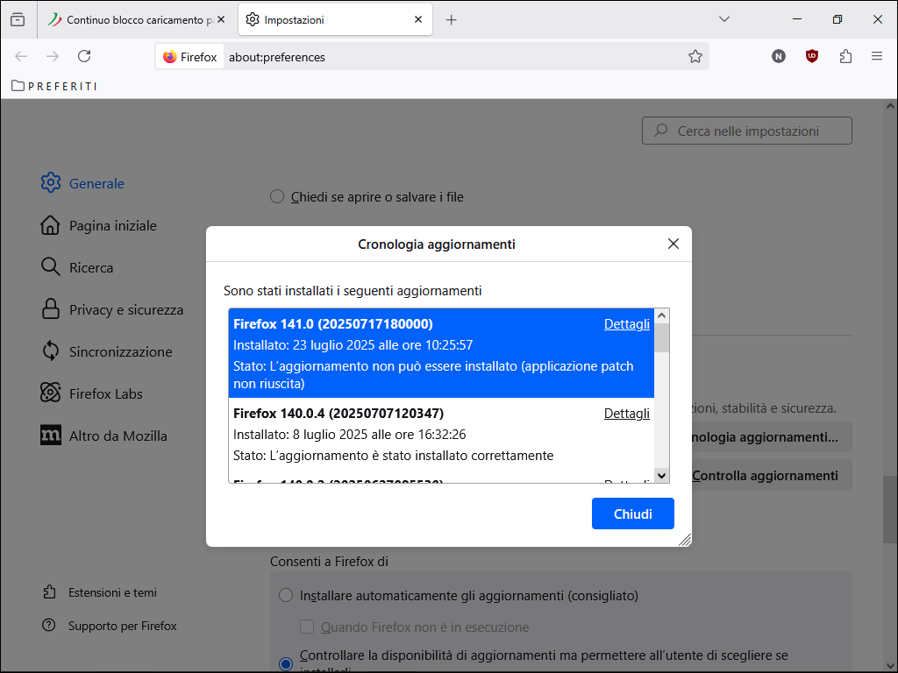The image size is (898, 673).
Task: Expand the list-all-tabs chevron
Action: [723, 19]
